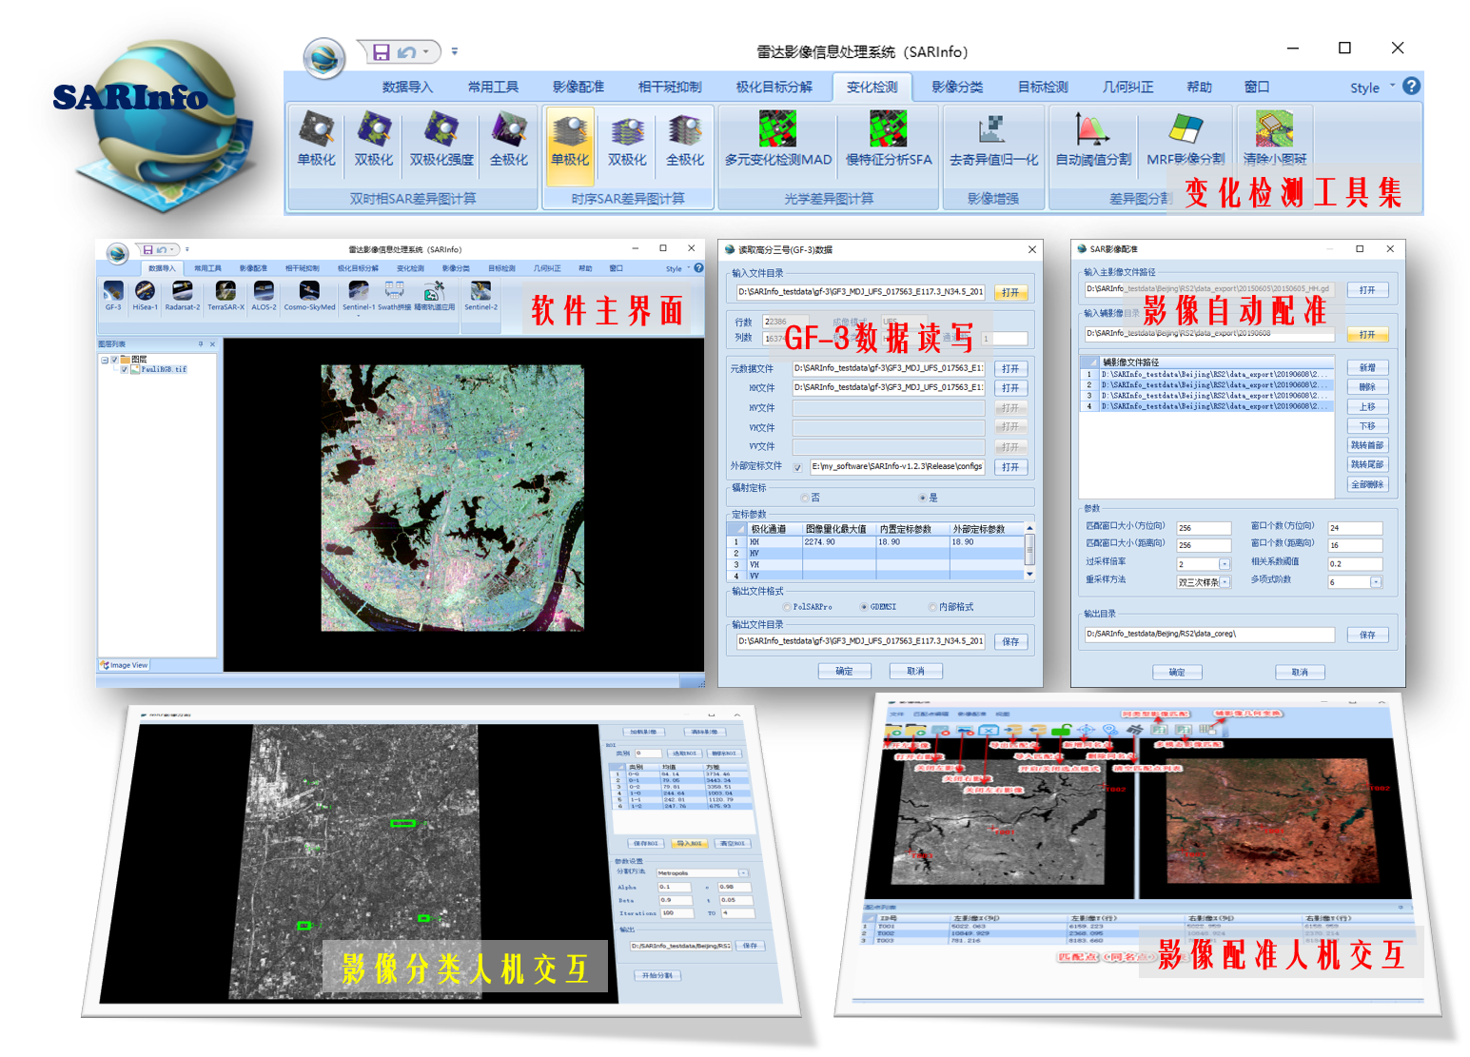
Task: Open the 去奇异值归一化 enhancement tool
Action: coord(993,140)
